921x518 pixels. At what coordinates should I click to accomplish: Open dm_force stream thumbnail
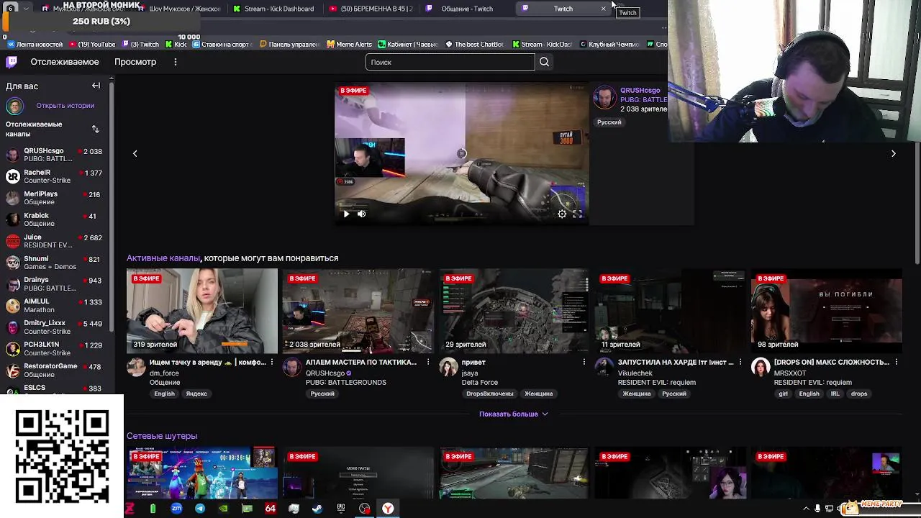point(201,311)
